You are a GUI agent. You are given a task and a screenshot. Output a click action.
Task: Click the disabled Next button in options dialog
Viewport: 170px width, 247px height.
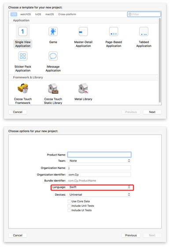[152, 235]
